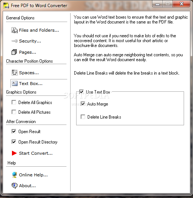Image resolution: width=193 pixels, height=198 pixels.
Task: Select the Text Box options tab
Action: pyautogui.click(x=39, y=84)
